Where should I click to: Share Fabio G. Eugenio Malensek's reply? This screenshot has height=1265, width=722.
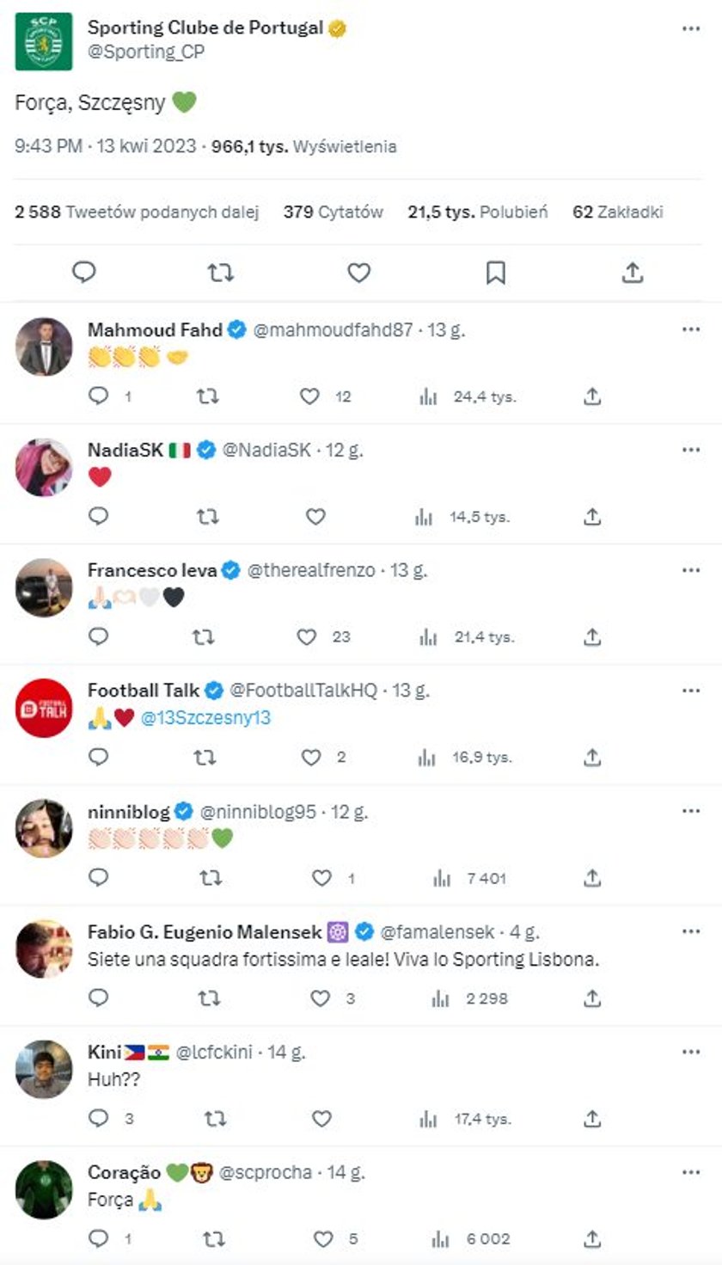click(x=592, y=998)
